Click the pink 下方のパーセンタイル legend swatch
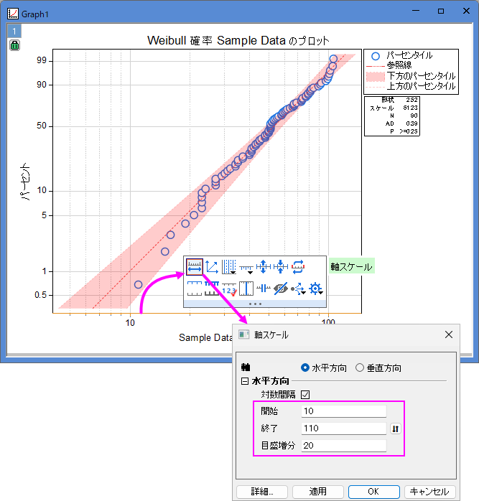The image size is (479, 501). (x=376, y=77)
